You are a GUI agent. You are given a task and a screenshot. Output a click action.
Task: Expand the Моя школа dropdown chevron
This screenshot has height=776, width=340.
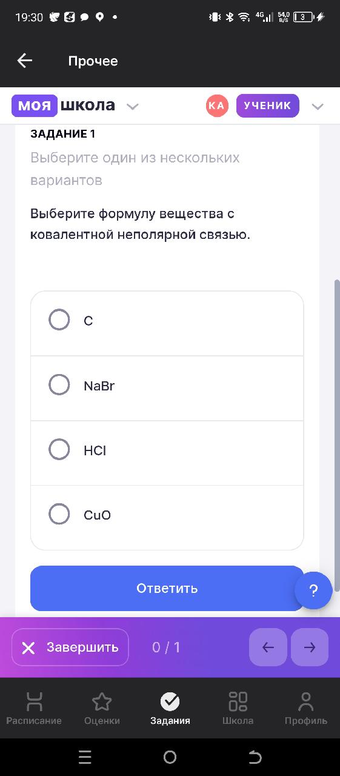coord(133,107)
